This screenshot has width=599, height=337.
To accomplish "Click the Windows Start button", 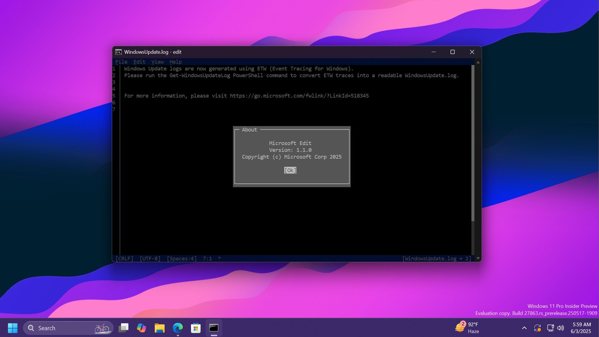I will (x=12, y=328).
